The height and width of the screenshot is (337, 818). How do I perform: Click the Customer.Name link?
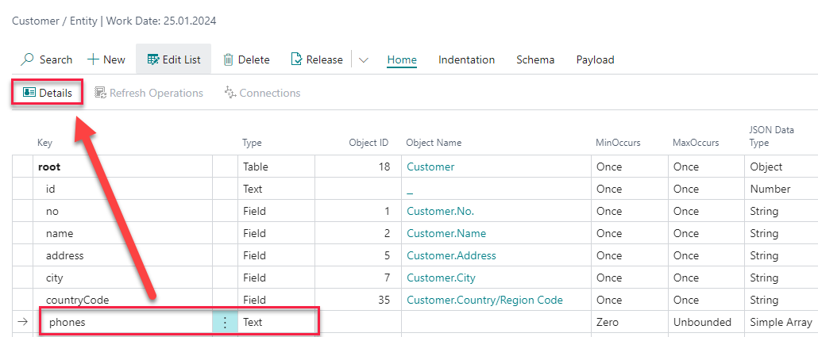click(x=446, y=233)
